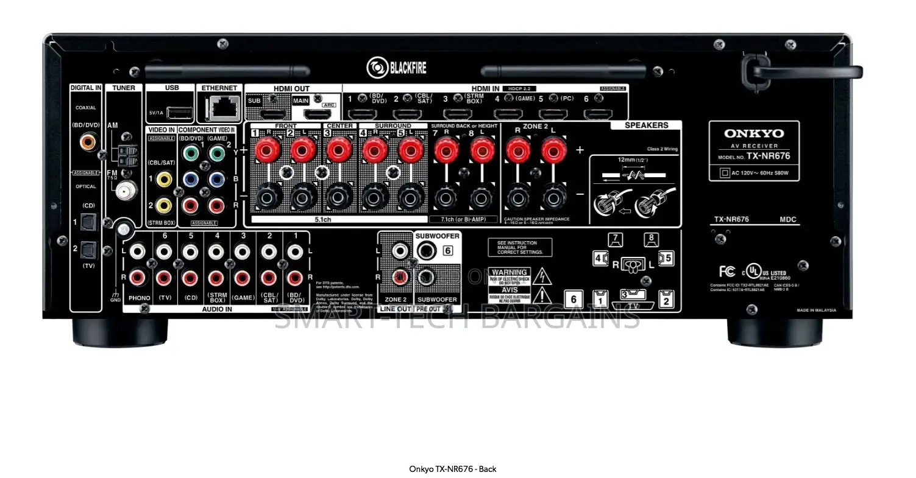The width and height of the screenshot is (916, 478).
Task: Click the BD/DVD white L audio jack
Action: pos(296,251)
